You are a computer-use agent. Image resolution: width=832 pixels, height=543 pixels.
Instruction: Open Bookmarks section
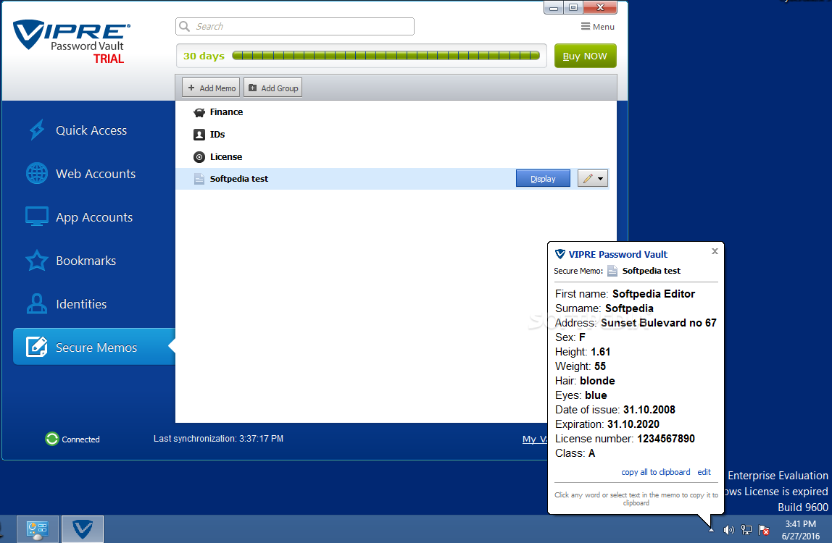click(x=86, y=261)
